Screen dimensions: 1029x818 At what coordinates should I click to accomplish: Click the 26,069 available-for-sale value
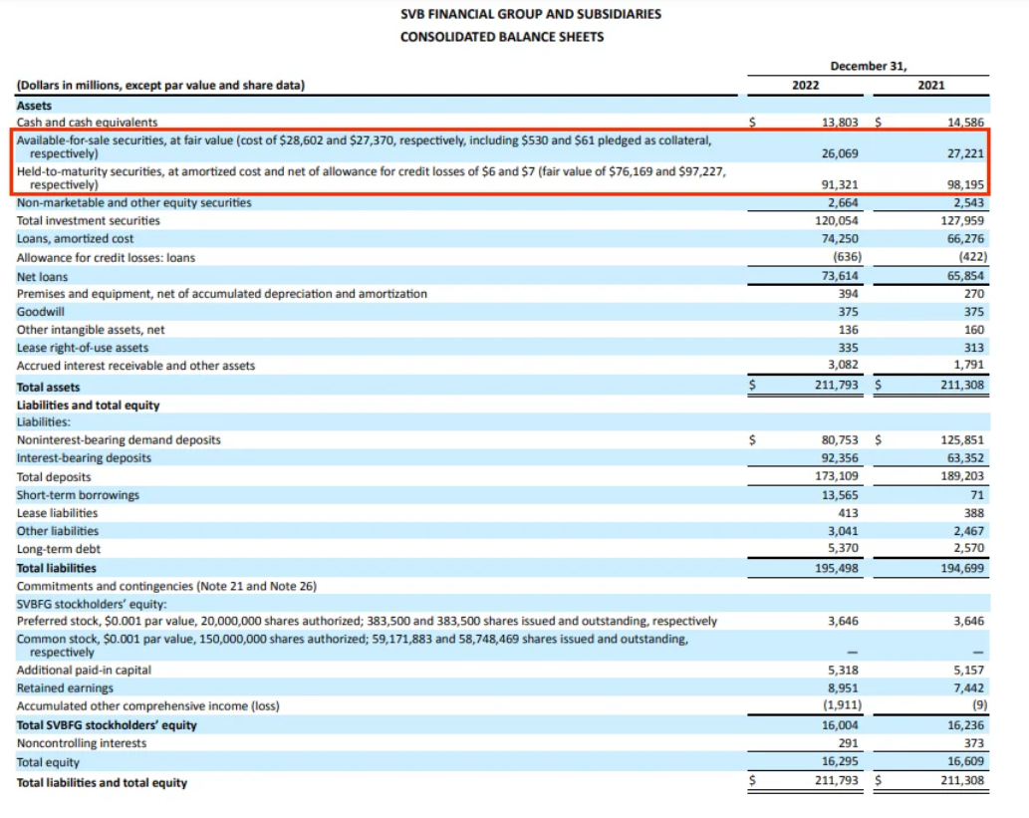[x=840, y=153]
